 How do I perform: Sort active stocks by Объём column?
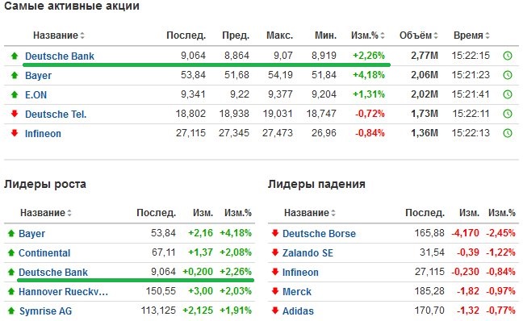pyautogui.click(x=419, y=35)
